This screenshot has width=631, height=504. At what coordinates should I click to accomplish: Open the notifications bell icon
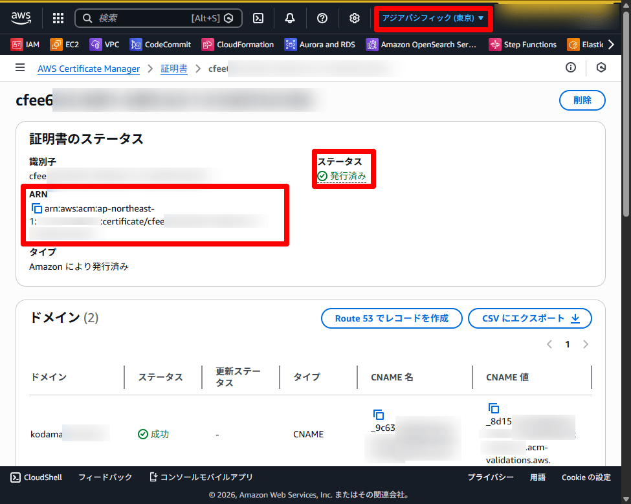(290, 18)
